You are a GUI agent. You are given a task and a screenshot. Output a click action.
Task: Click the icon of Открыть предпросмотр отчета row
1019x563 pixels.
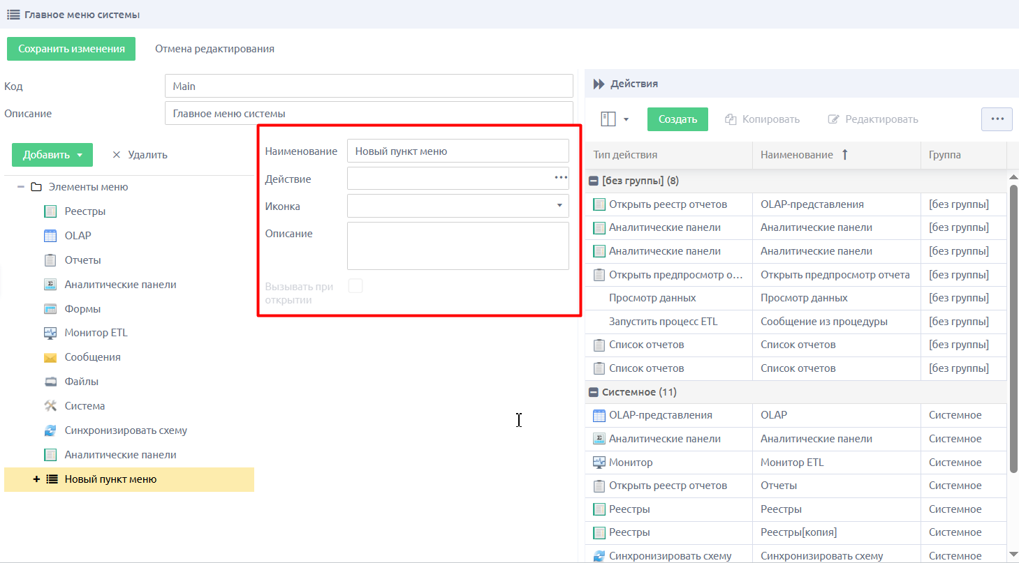(x=599, y=275)
